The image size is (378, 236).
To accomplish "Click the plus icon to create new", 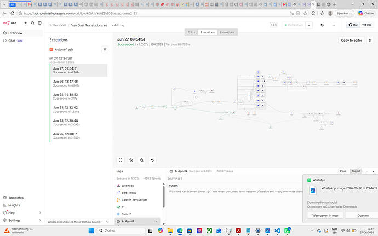I will tap(25, 23).
